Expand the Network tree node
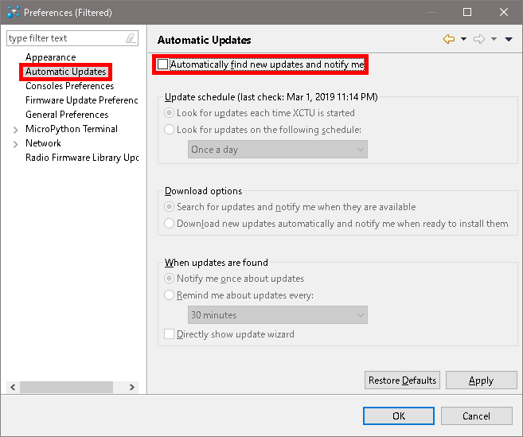The height and width of the screenshot is (437, 523). (x=16, y=143)
